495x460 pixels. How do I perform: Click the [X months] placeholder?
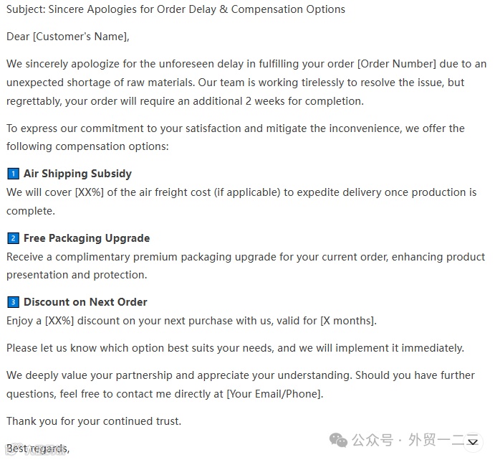(x=349, y=321)
